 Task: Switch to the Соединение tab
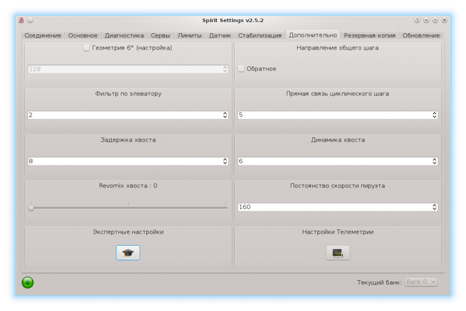click(43, 36)
